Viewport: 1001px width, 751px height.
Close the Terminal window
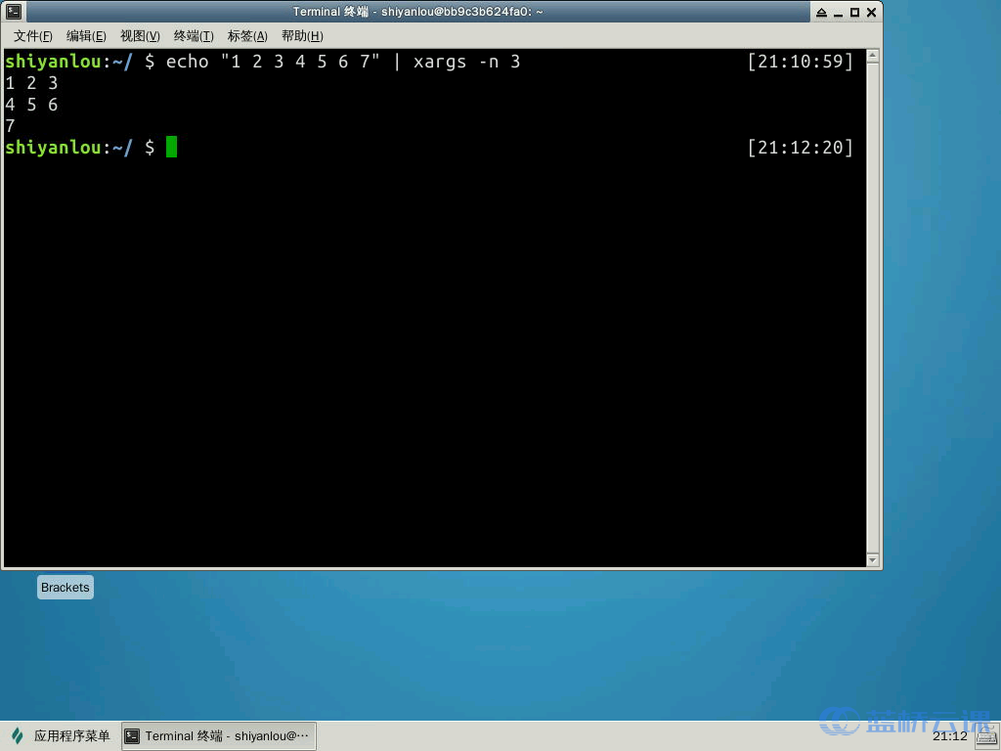point(873,11)
